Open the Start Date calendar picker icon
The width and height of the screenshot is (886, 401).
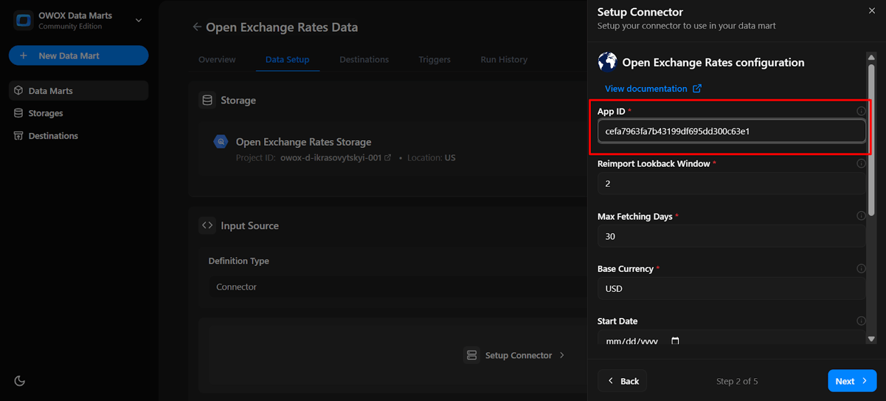pyautogui.click(x=675, y=341)
